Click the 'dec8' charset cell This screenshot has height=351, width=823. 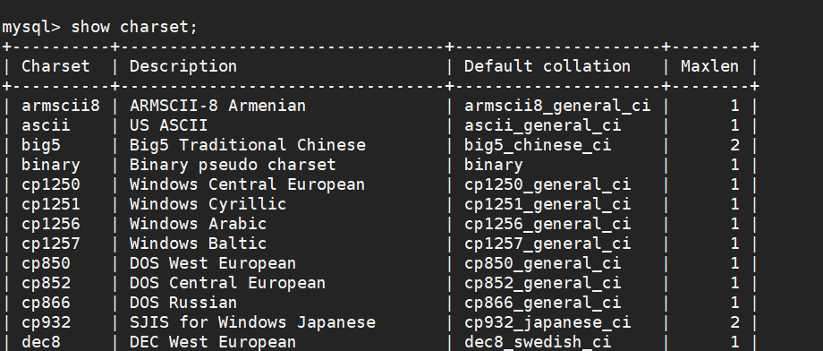click(x=41, y=342)
